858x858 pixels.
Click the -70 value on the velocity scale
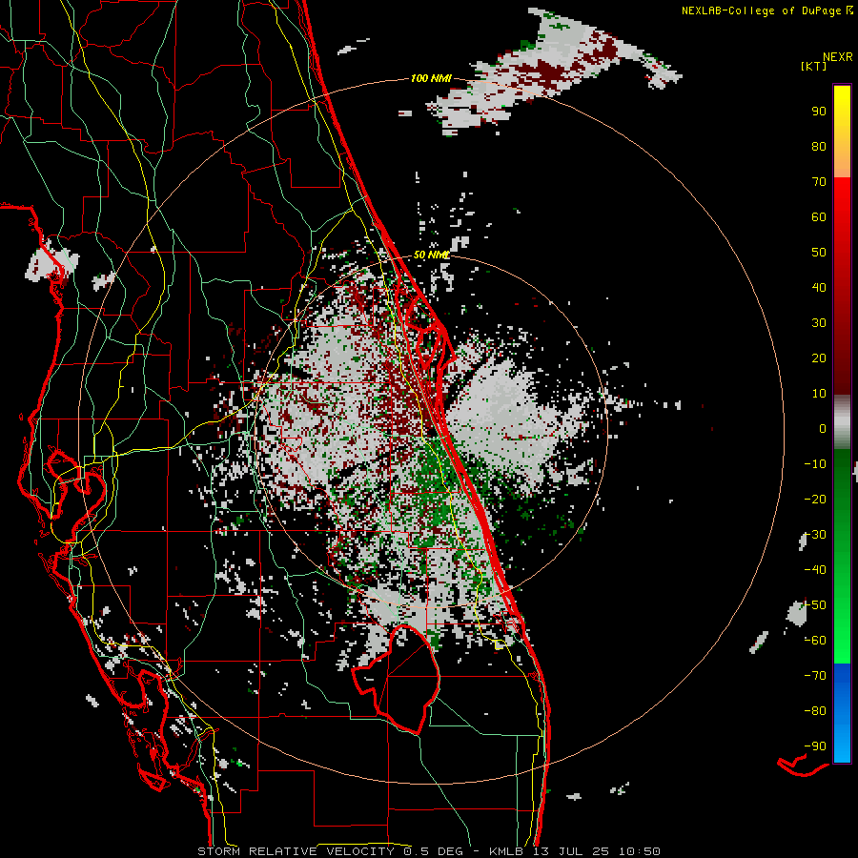pos(815,676)
